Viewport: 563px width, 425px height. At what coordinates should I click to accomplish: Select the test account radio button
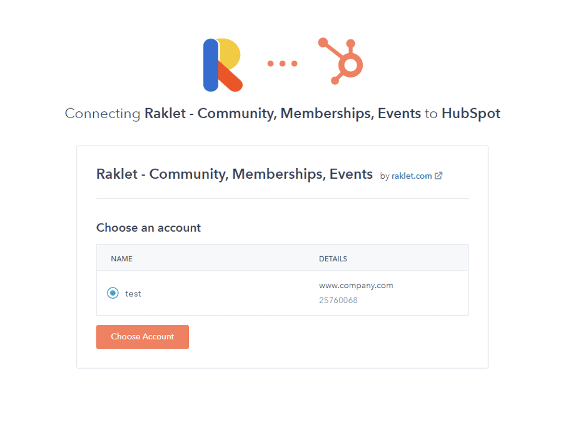pyautogui.click(x=113, y=293)
